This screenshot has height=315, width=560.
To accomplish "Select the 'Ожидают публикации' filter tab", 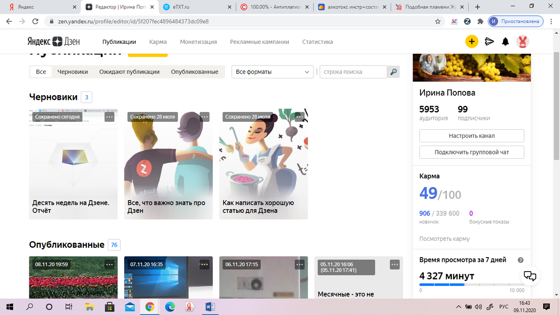I will coord(129,72).
